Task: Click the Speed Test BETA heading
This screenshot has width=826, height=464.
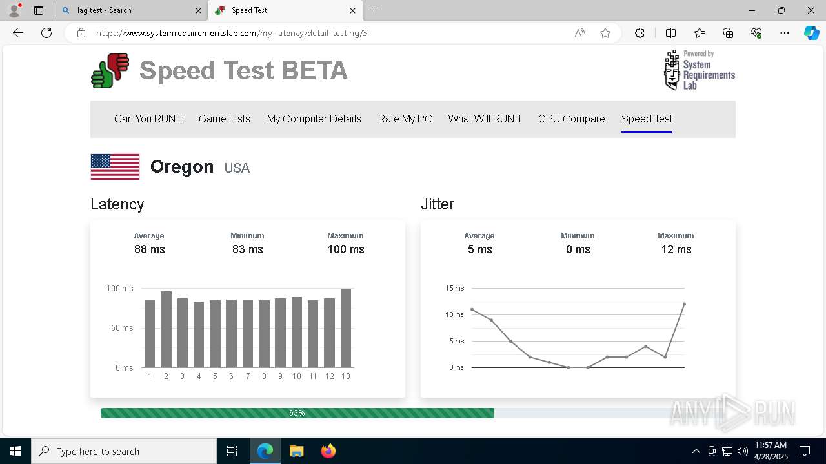Action: [x=243, y=71]
